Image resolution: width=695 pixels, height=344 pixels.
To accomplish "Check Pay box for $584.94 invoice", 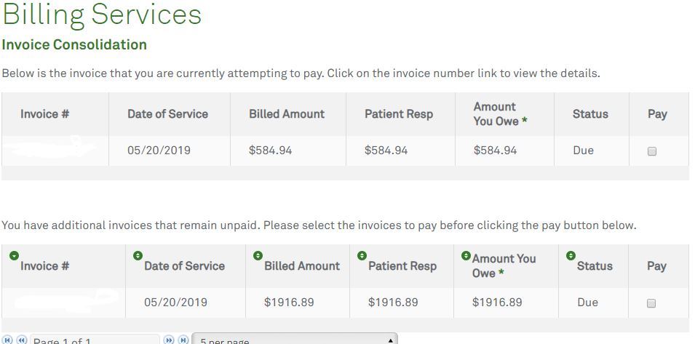I will click(651, 151).
